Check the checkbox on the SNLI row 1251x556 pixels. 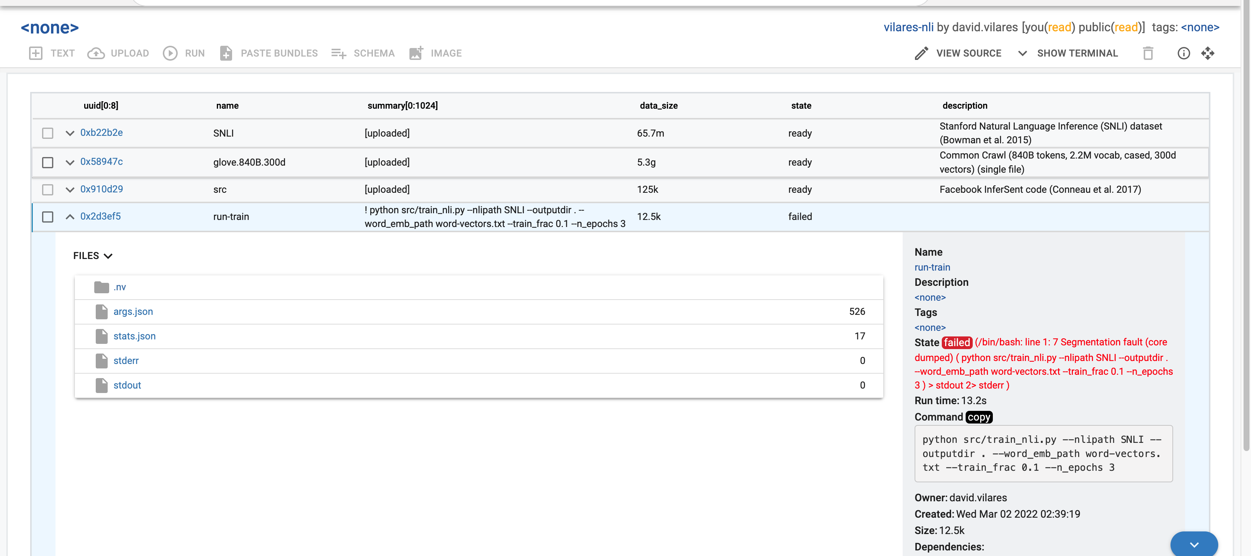pyautogui.click(x=47, y=133)
